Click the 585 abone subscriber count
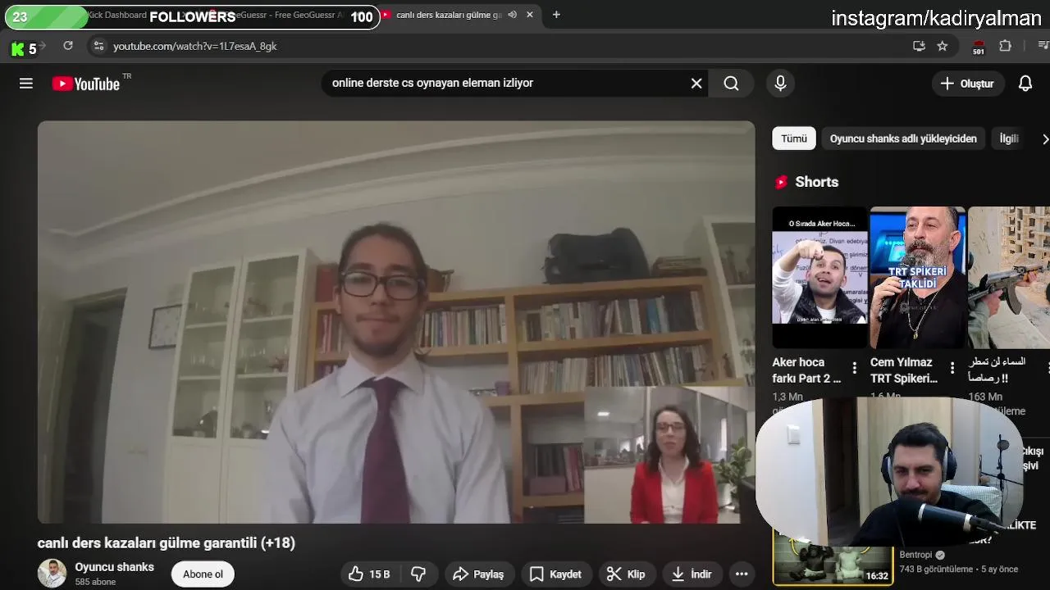Screen dimensions: 1050x590 pyautogui.click(x=95, y=582)
